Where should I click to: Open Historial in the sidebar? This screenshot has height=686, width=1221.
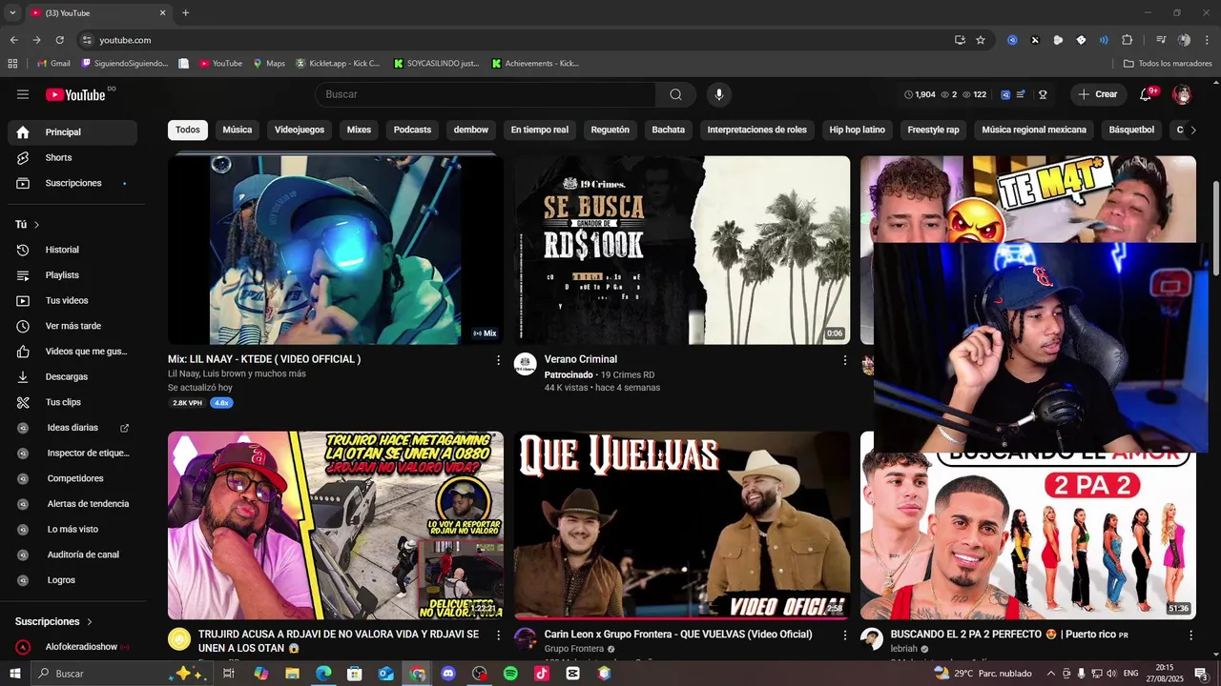[x=72, y=250]
